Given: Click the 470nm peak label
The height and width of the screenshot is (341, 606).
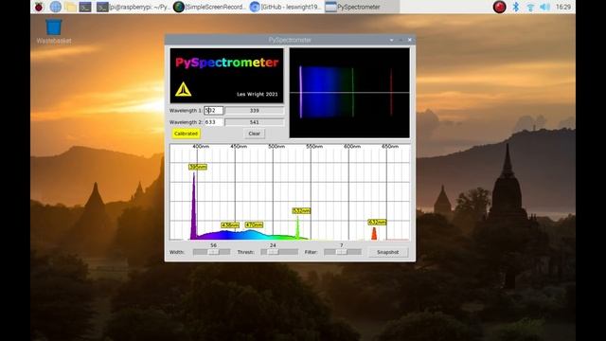Looking at the screenshot, I should click(x=254, y=224).
